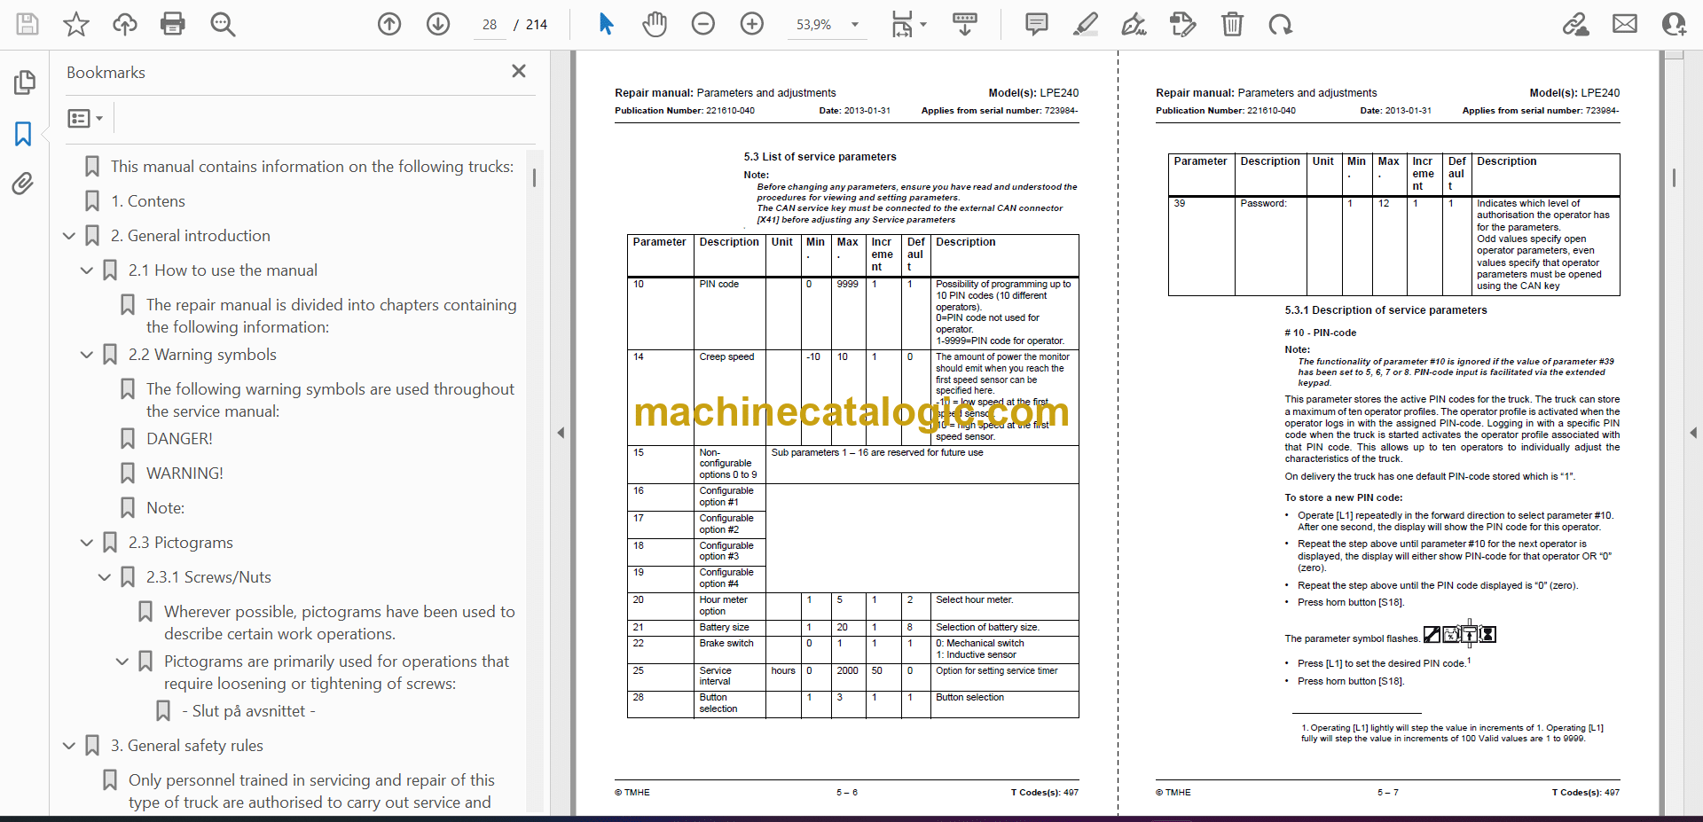Open 'The following warning symbols' bookmark
This screenshot has width=1703, height=822.
point(330,400)
